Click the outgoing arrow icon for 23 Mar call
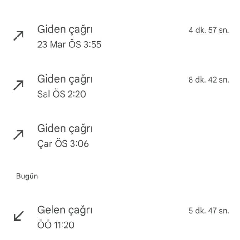Viewport: 240px width, 240px height. coord(18,36)
